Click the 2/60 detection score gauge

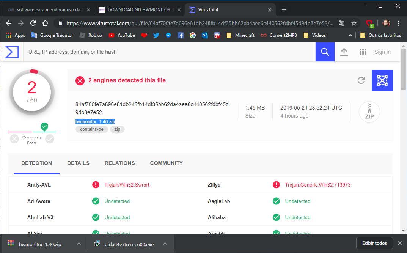coord(32,93)
